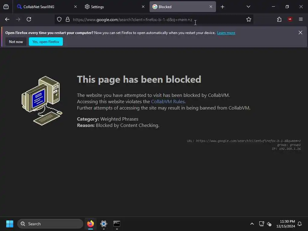
Task: View site security lock information
Action: (68, 19)
